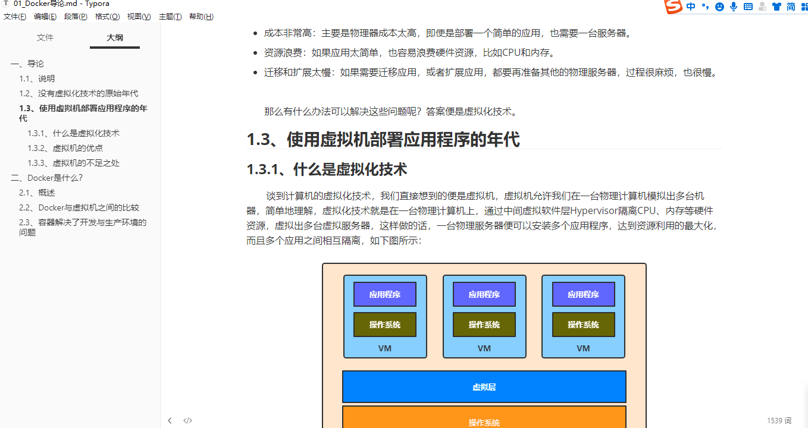Go to outline entry 1.2、没有虚拟化技术的原始年代
The width and height of the screenshot is (808, 428).
[x=79, y=93]
